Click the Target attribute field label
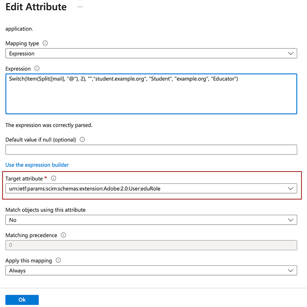This screenshot has height=307, width=307. coord(24,179)
